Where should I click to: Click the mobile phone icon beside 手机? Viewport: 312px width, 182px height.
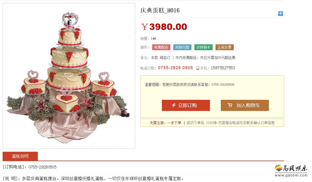pyautogui.click(x=197, y=68)
